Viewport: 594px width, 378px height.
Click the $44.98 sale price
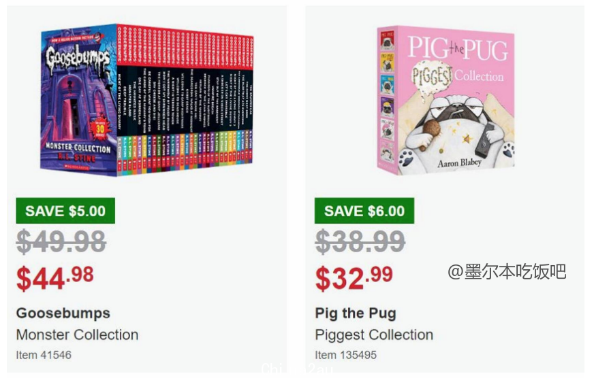coord(55,278)
